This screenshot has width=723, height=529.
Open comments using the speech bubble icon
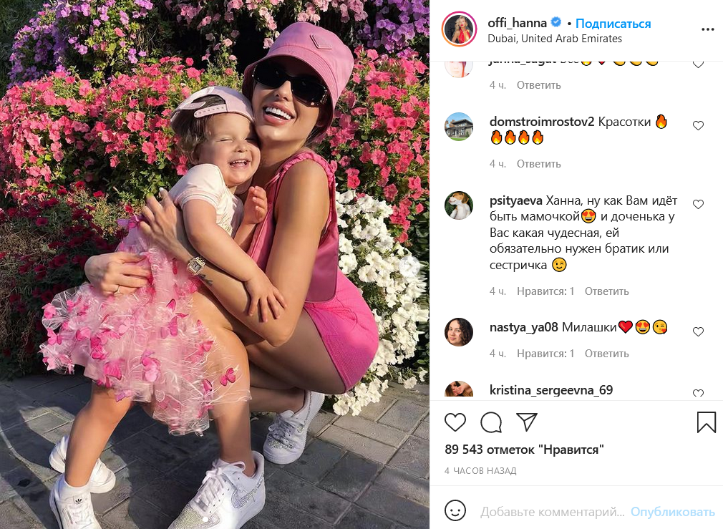491,422
